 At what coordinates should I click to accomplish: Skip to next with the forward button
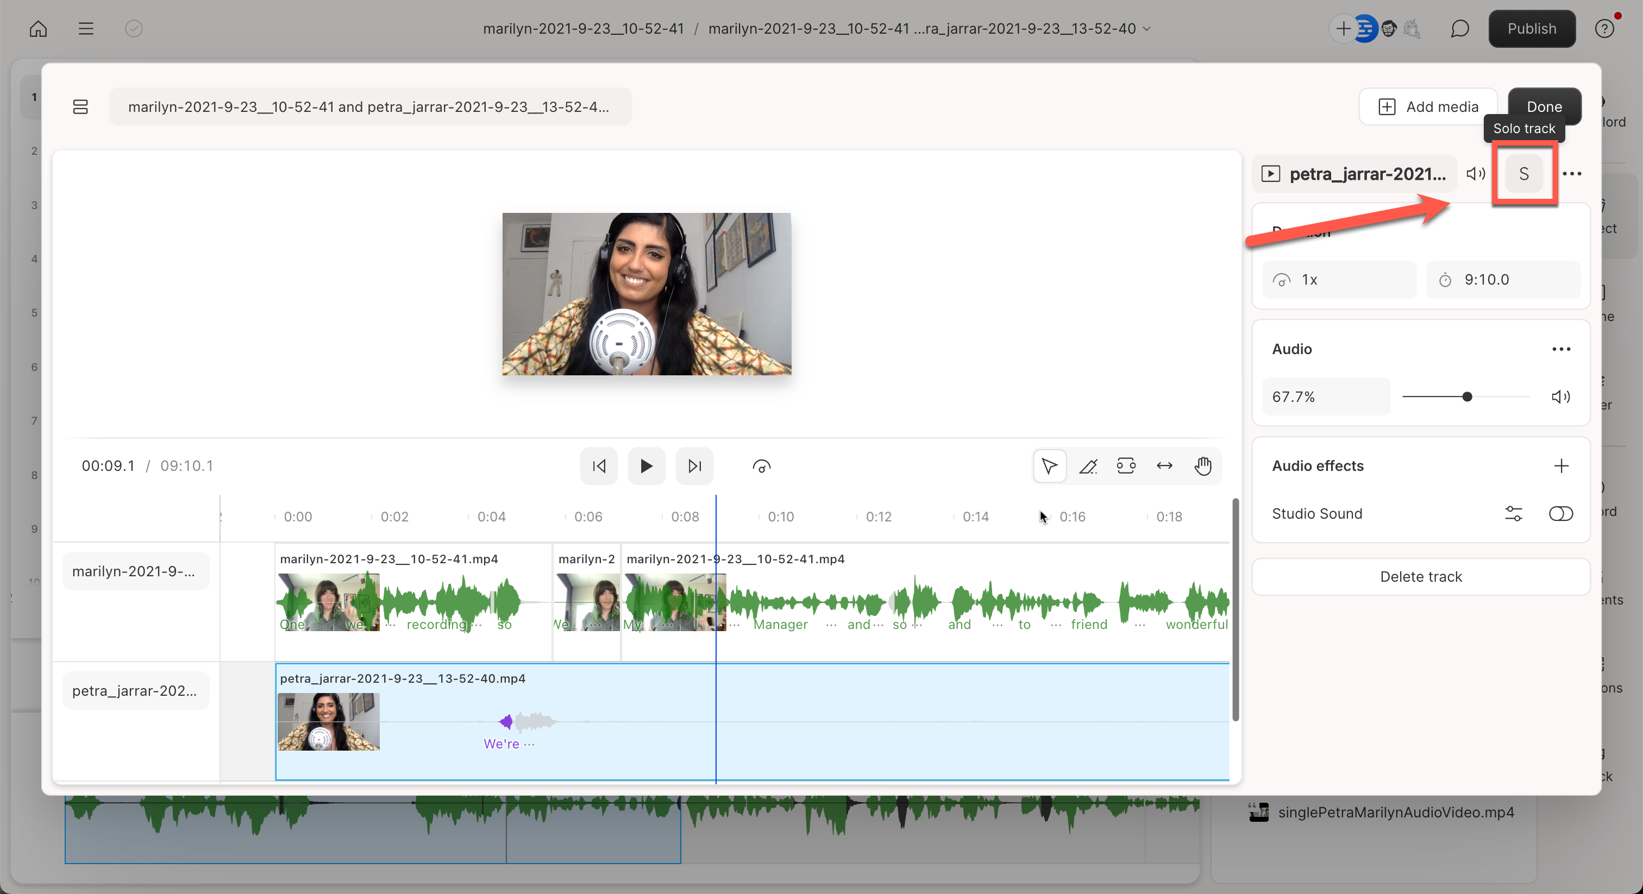tap(694, 466)
